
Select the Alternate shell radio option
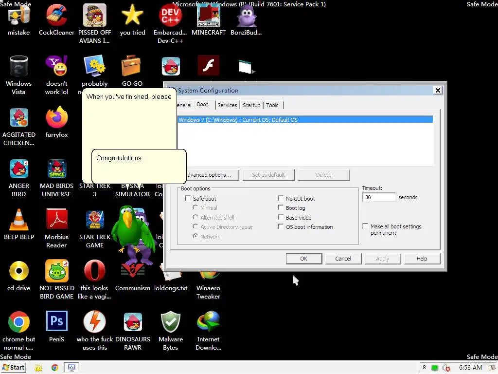[x=195, y=217]
